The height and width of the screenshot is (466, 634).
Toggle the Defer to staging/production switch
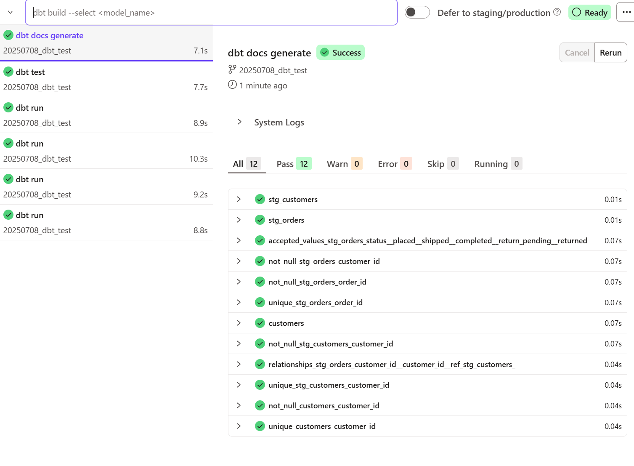417,12
